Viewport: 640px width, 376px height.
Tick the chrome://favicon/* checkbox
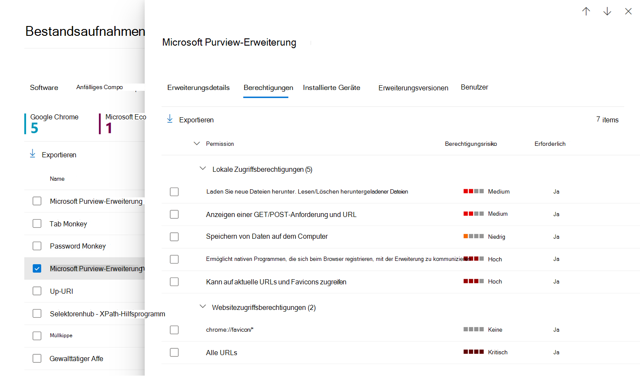click(x=174, y=330)
